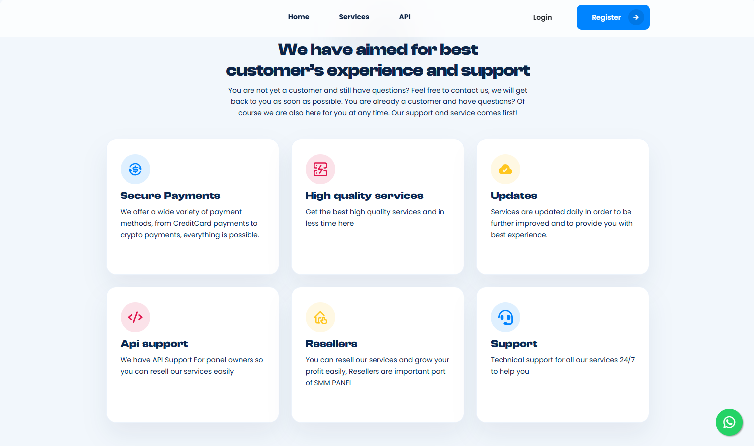Open the WhatsApp chat floating button
Viewport: 754px width, 446px height.
coord(729,422)
